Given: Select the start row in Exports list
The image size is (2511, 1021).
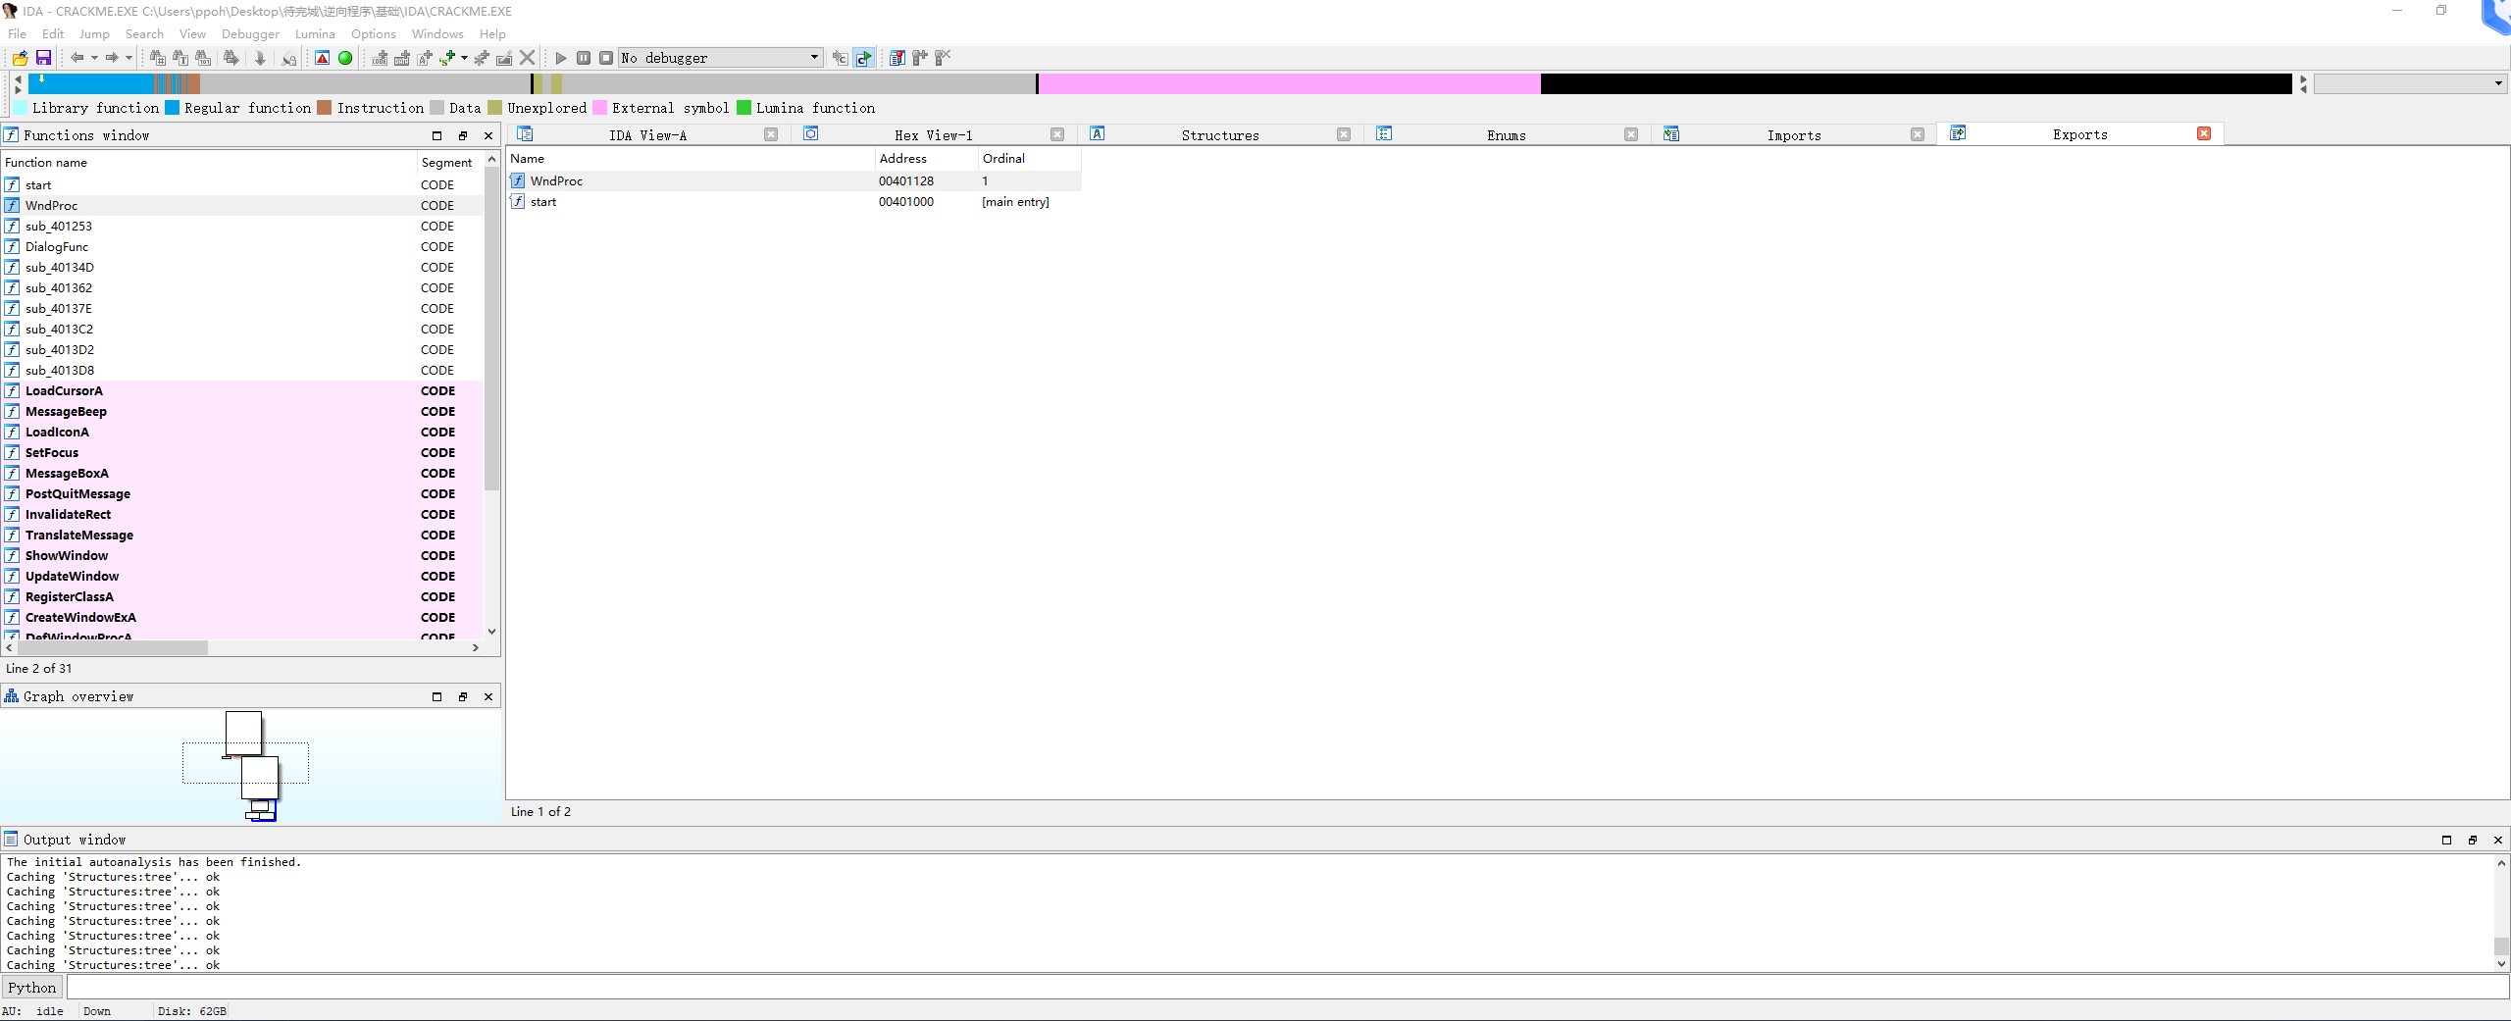Looking at the screenshot, I should pyautogui.click(x=794, y=201).
